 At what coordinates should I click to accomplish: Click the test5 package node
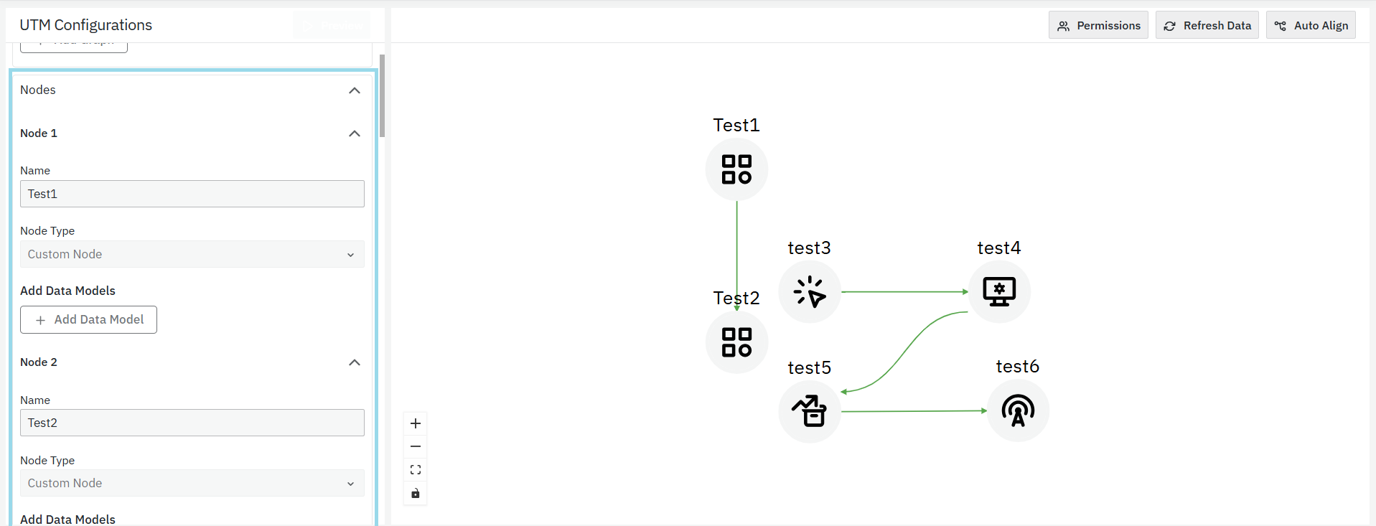tap(810, 411)
